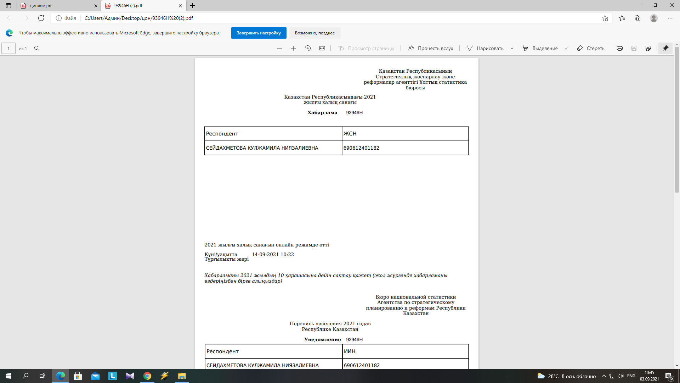Toggle the Read aloud feature
The width and height of the screenshot is (680, 383).
[431, 48]
